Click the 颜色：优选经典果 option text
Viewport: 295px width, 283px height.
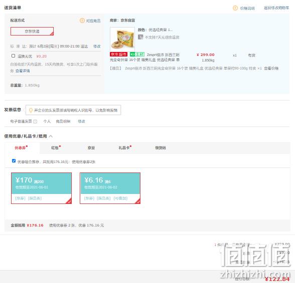[155, 30]
